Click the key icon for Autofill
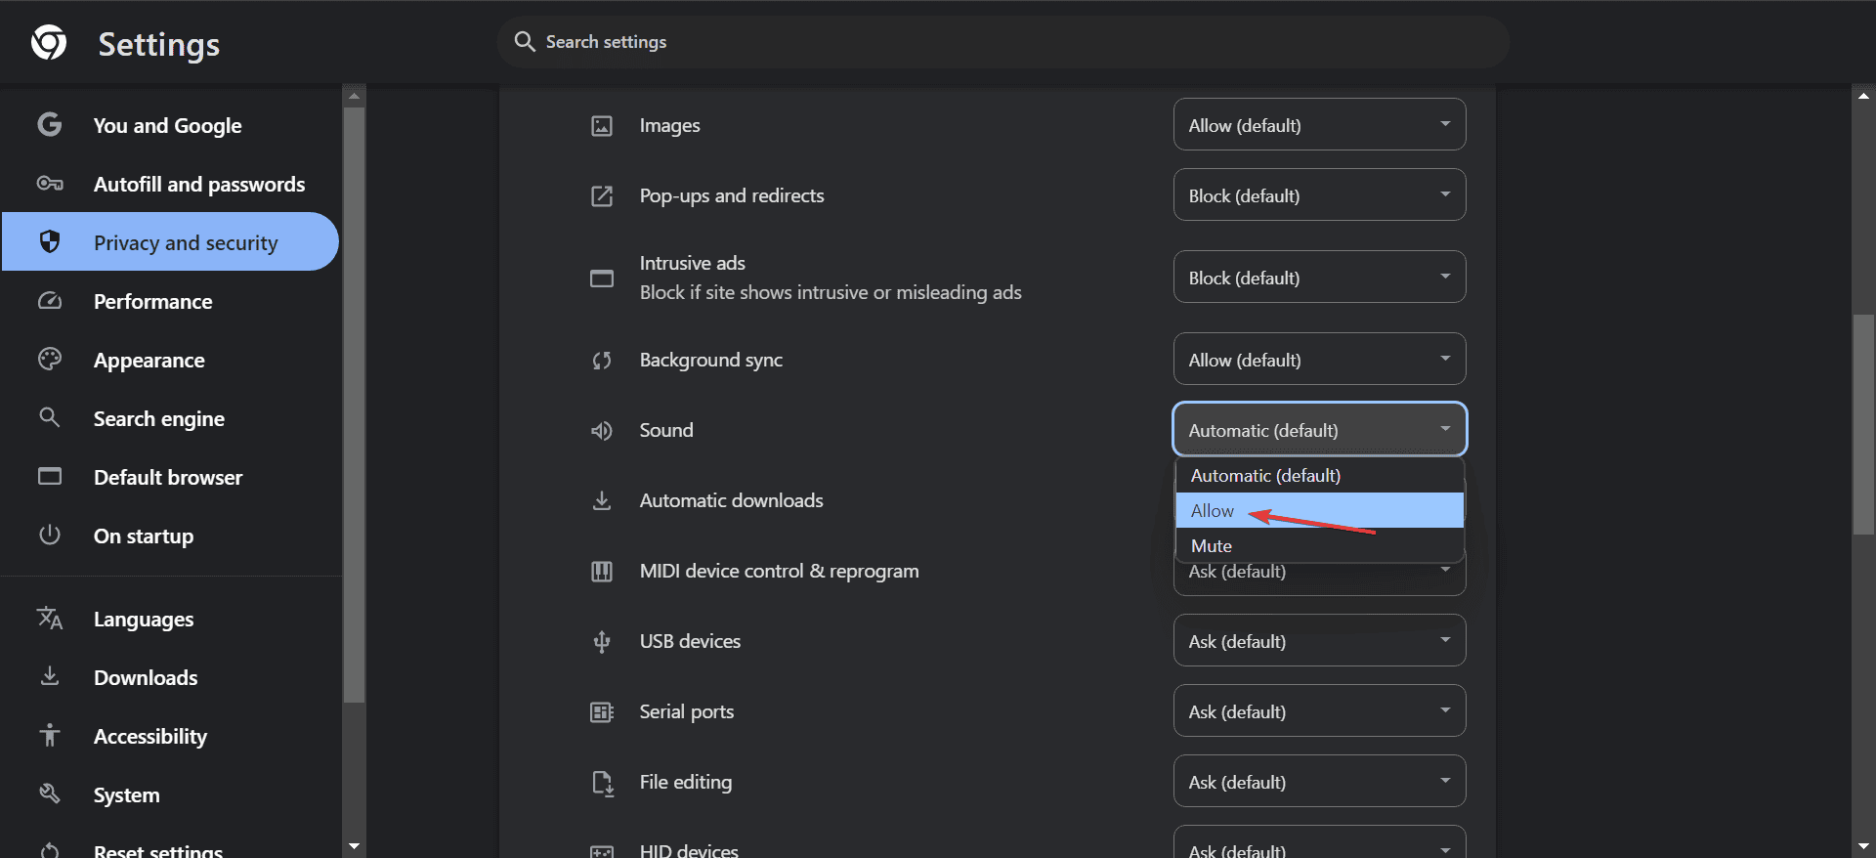This screenshot has height=858, width=1876. 50,183
